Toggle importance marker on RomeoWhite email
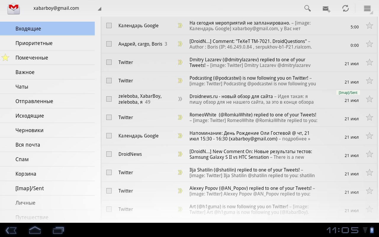 pyautogui.click(x=180, y=117)
